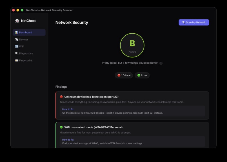Maximize window with the green button
The width and height of the screenshot is (227, 162).
(22, 10)
